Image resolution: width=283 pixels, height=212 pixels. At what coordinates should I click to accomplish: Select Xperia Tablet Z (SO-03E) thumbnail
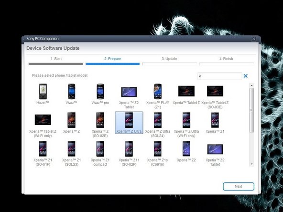(x=215, y=91)
